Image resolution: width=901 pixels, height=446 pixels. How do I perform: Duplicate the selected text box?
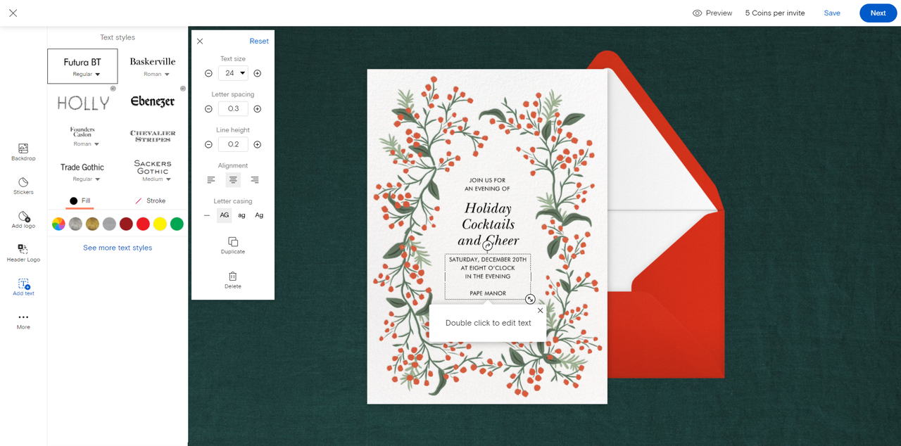[233, 245]
